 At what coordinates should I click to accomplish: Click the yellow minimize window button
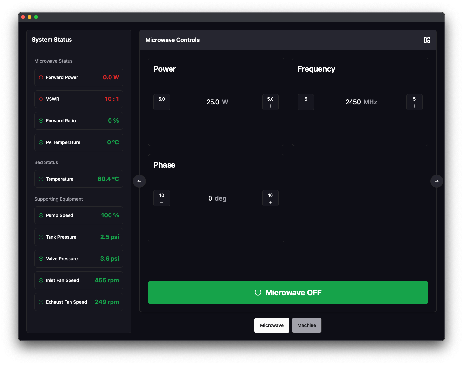(x=30, y=17)
